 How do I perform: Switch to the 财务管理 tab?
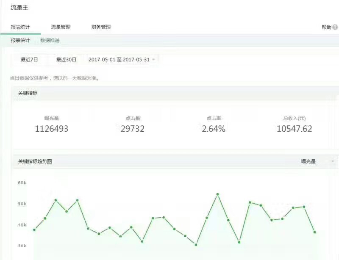[100, 26]
